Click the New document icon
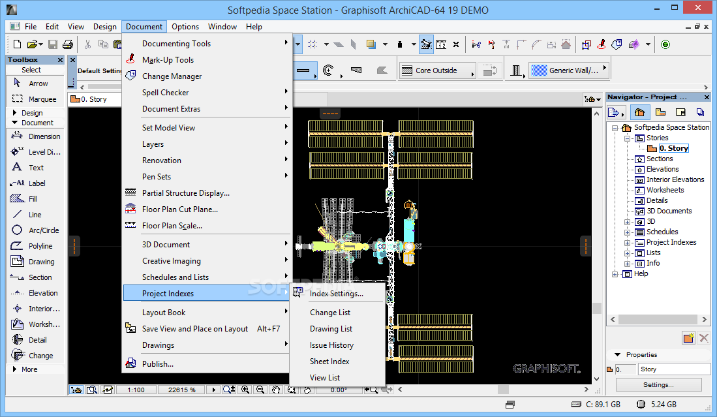The image size is (717, 417). pos(18,44)
